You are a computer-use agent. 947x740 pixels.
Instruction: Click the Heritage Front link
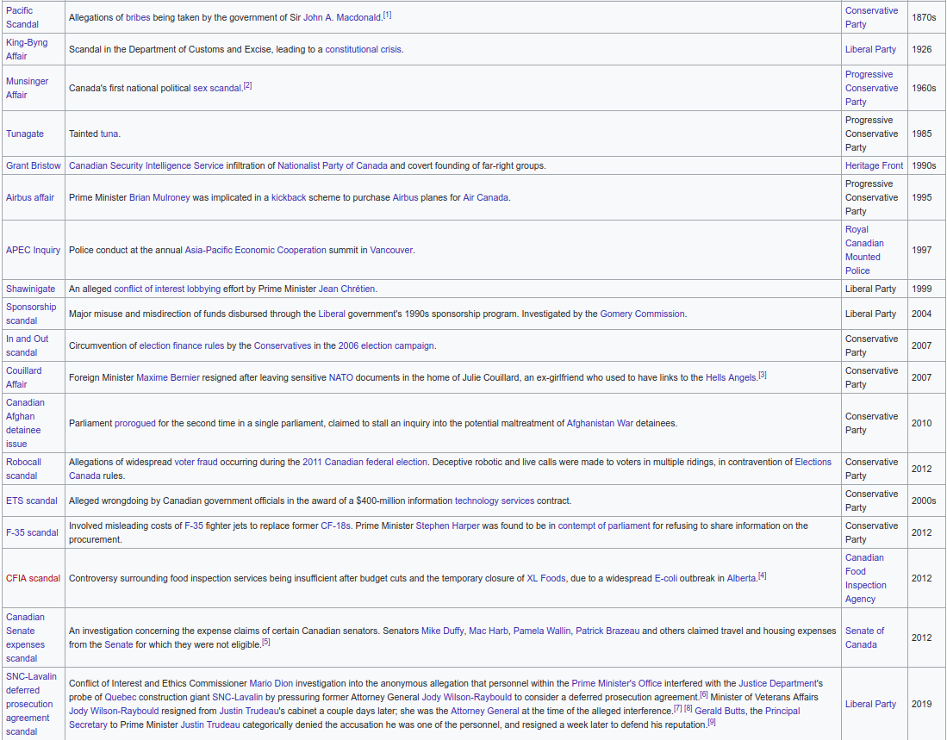[874, 165]
